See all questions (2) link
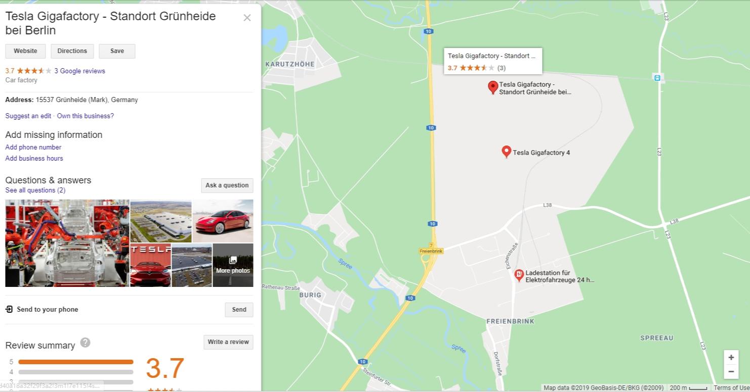The width and height of the screenshot is (750, 392). pyautogui.click(x=35, y=190)
